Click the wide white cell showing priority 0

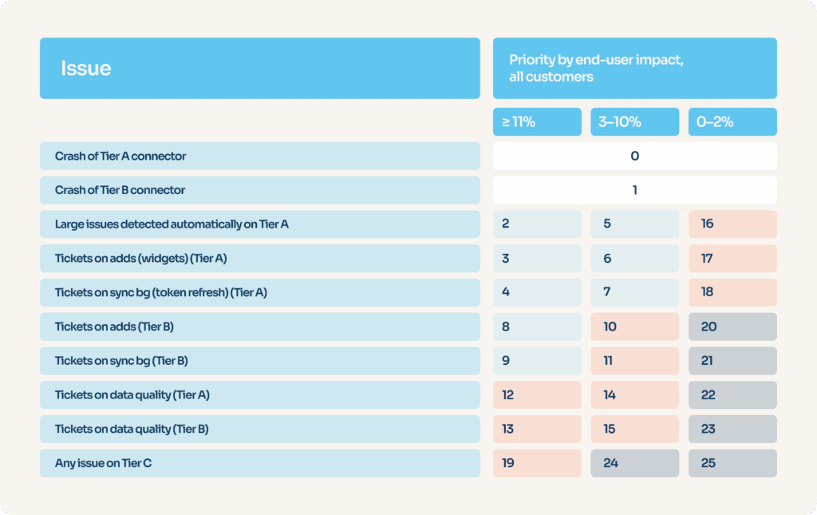(634, 156)
